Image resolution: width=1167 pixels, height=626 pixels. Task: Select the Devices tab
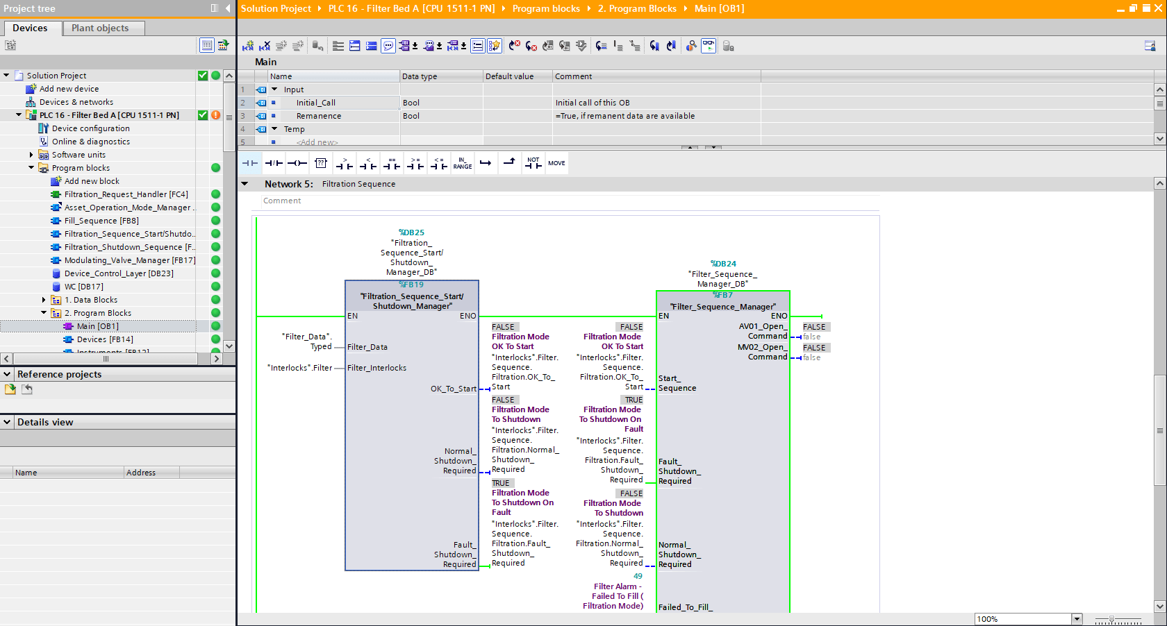(30, 28)
